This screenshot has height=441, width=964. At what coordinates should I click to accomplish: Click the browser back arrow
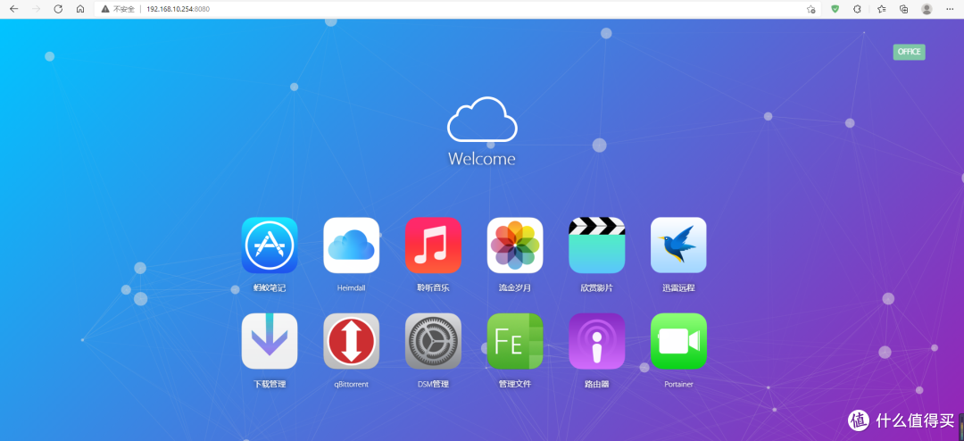point(14,9)
